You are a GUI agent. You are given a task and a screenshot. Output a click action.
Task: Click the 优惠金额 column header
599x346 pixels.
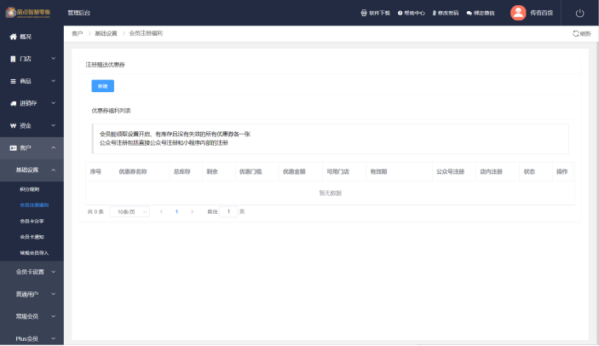click(294, 172)
